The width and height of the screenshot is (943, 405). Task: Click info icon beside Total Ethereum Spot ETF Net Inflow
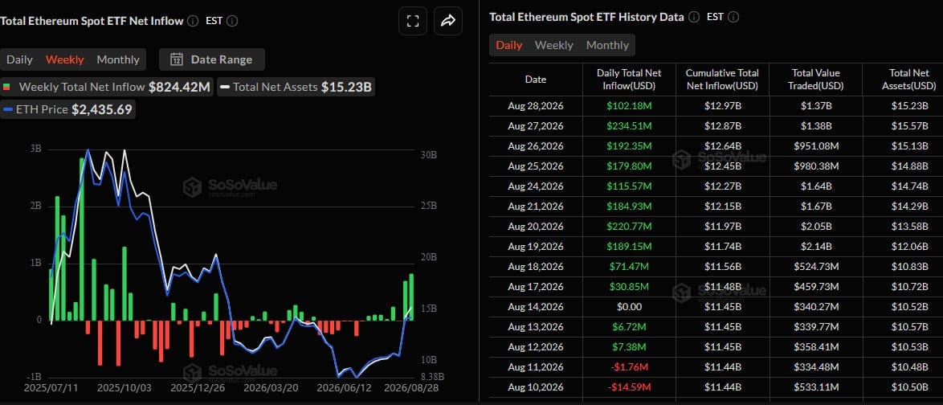[x=193, y=21]
